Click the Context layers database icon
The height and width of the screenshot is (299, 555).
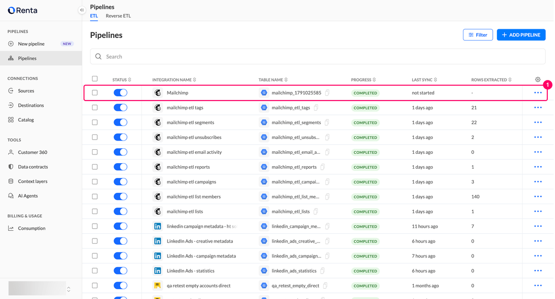[11, 182]
